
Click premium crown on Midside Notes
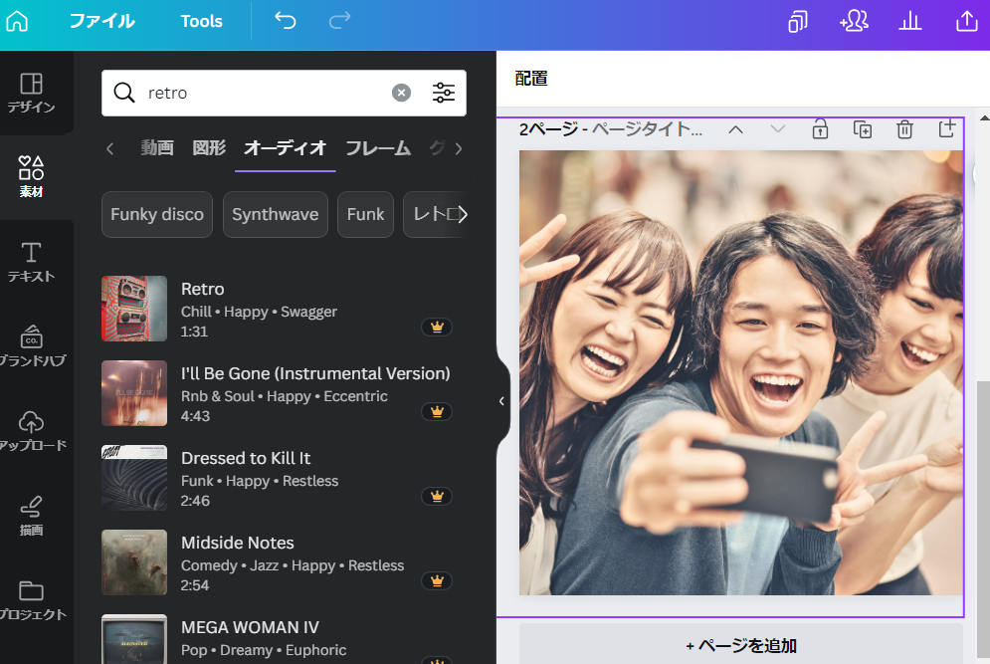[x=437, y=581]
